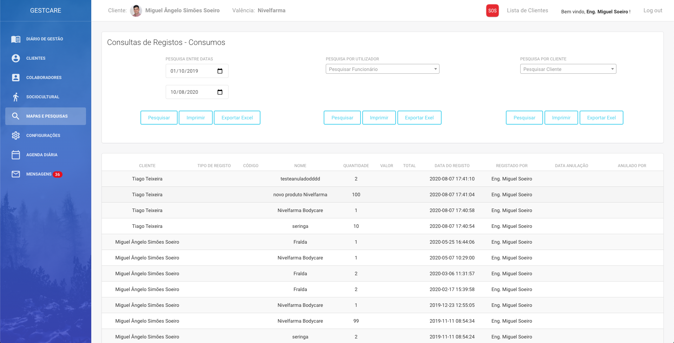This screenshot has width=674, height=343.
Task: Click client name Miguel Ângelo Simões Soeiro in header
Action: click(183, 11)
